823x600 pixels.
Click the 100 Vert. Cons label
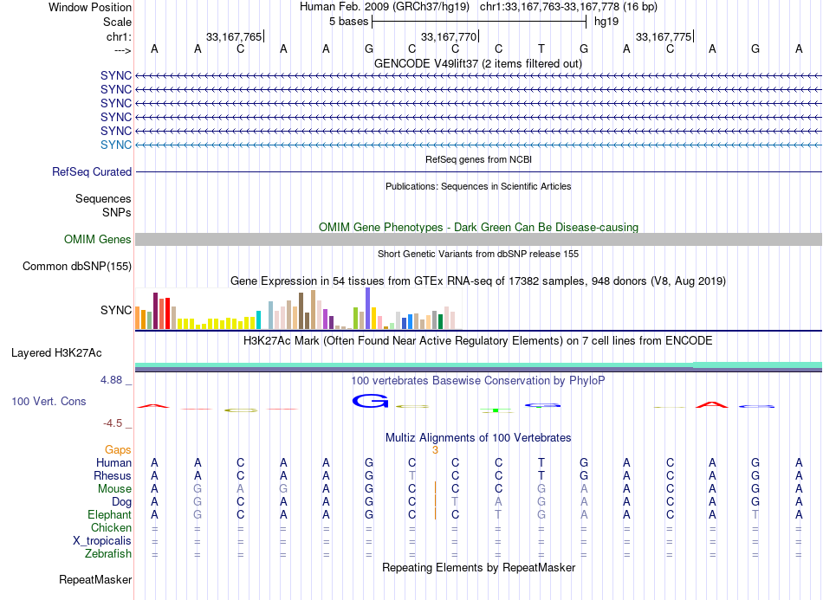49,401
